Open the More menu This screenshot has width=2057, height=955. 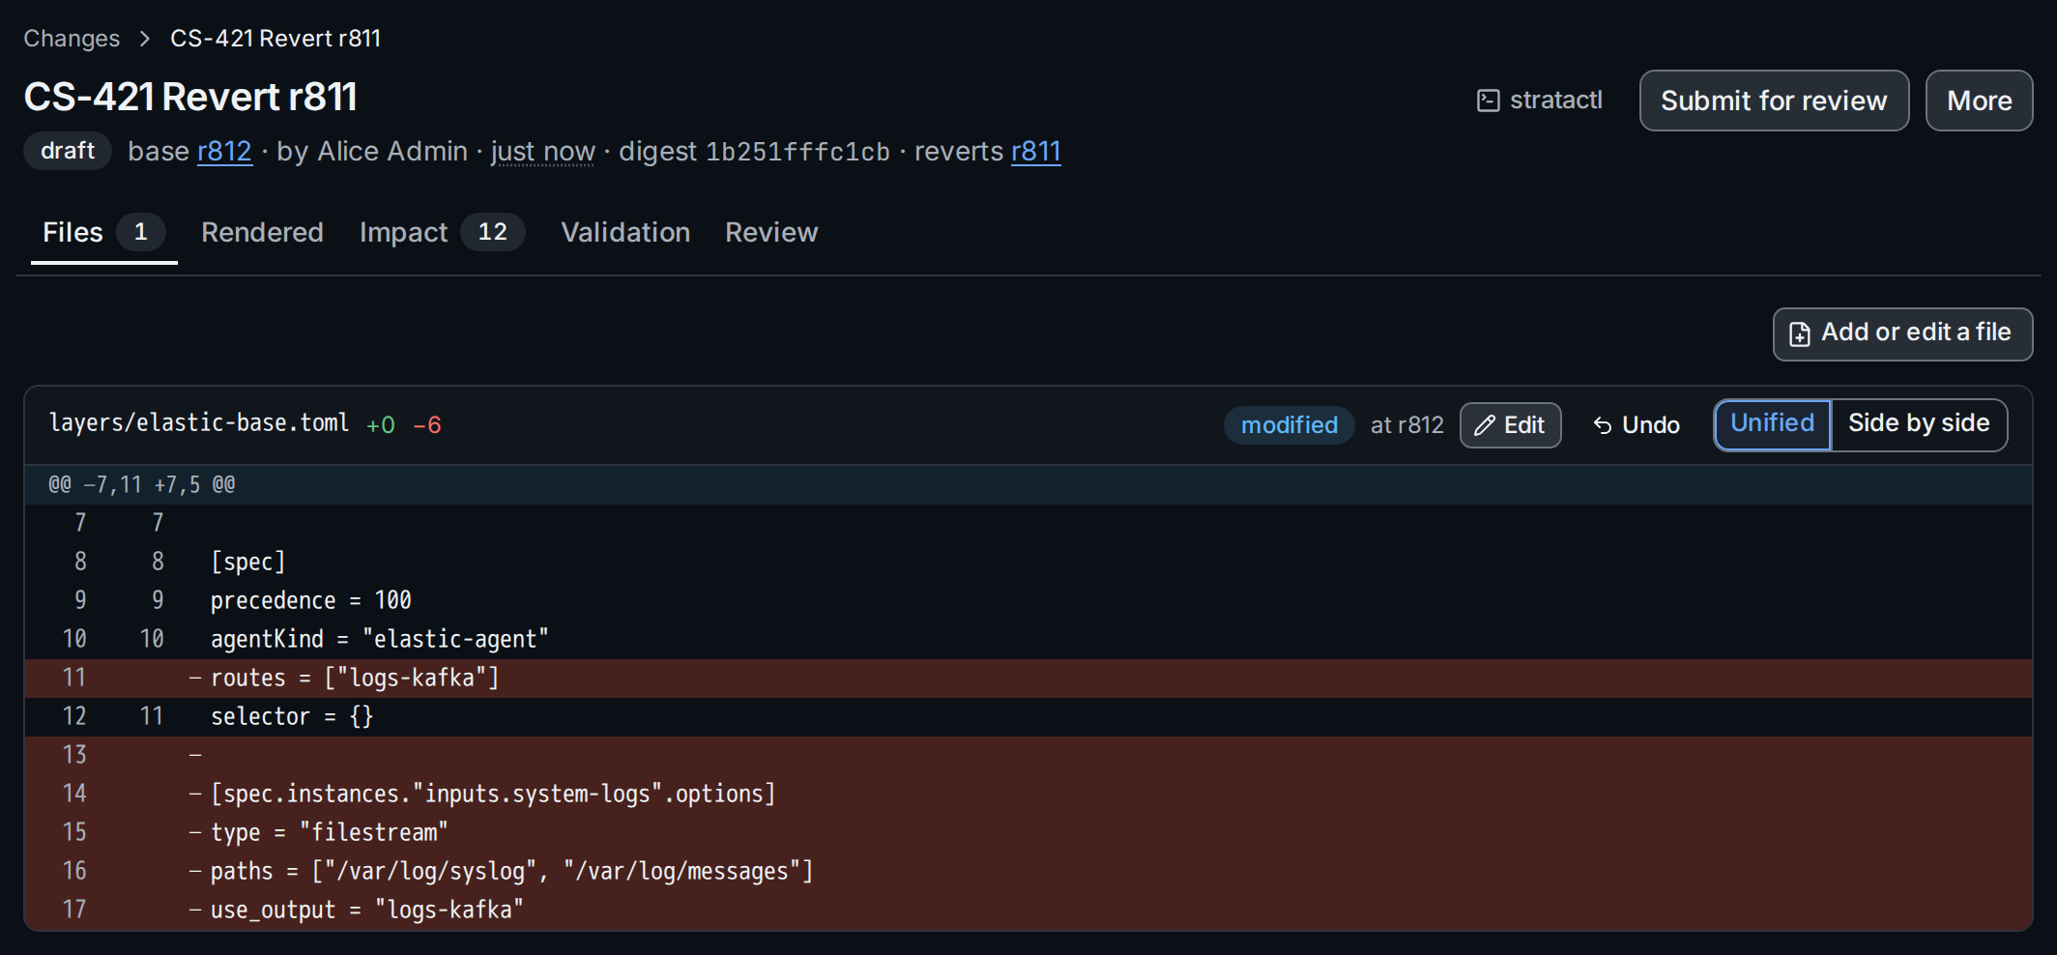point(1979,101)
